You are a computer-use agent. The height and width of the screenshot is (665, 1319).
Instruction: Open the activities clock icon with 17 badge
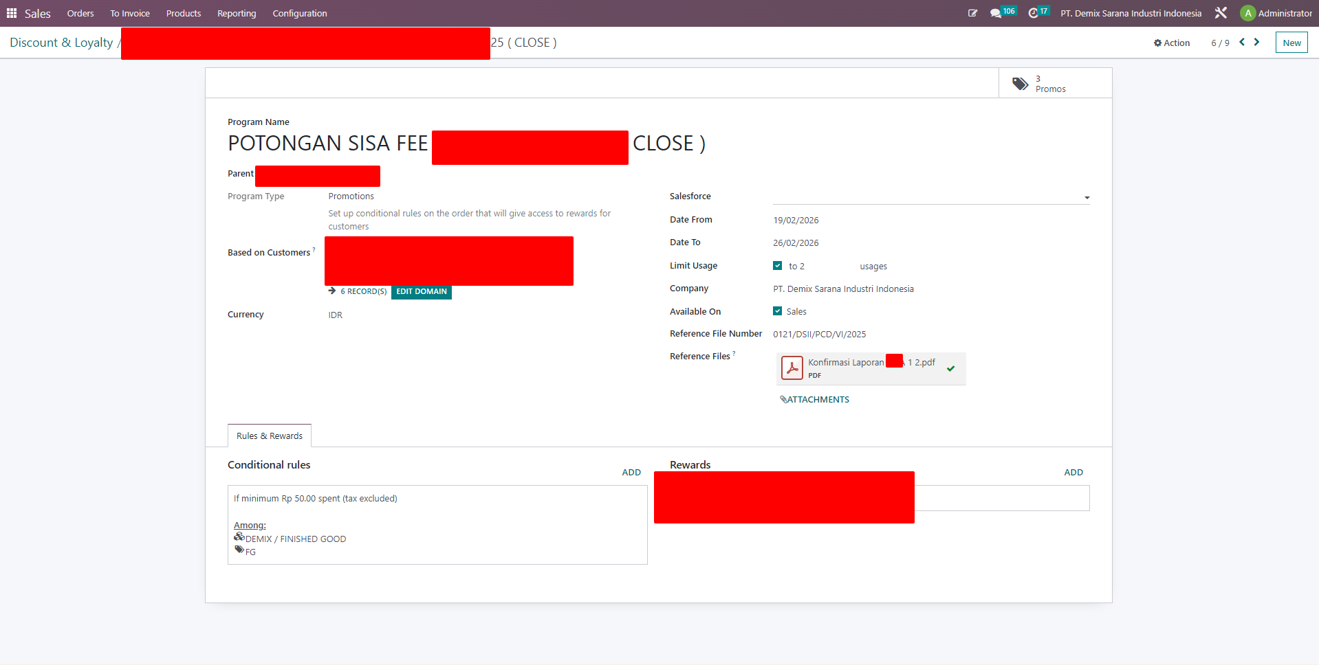pos(1038,12)
